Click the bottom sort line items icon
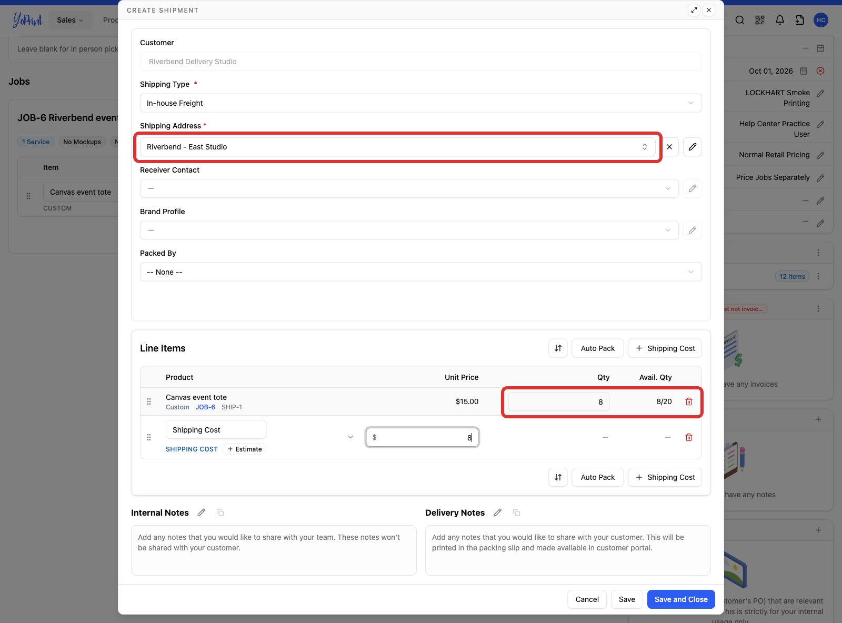 [558, 477]
